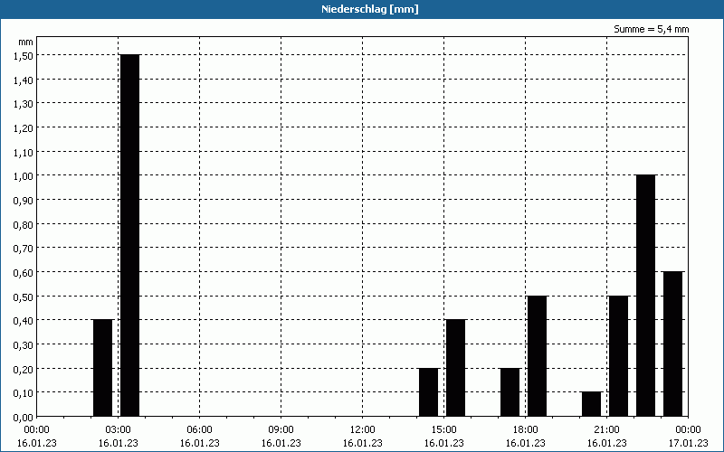
Task: Select the 0,20 bar just before 15:00
Action: [428, 392]
